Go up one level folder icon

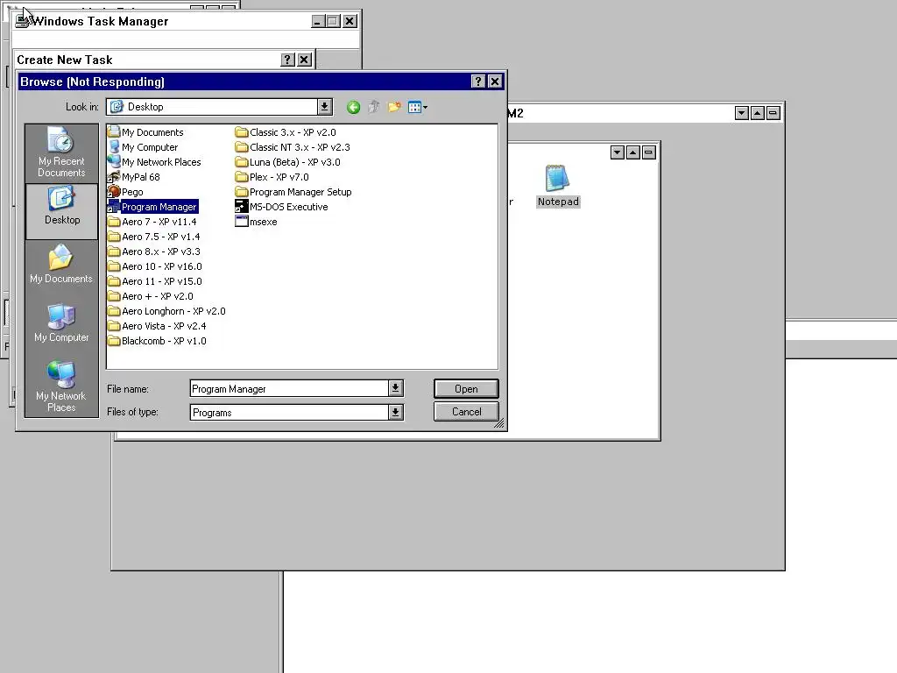click(x=373, y=107)
